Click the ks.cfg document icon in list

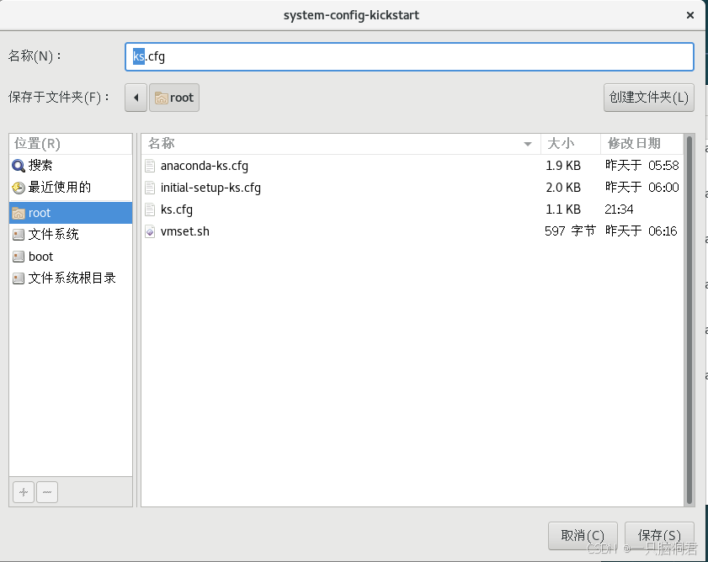tap(150, 209)
